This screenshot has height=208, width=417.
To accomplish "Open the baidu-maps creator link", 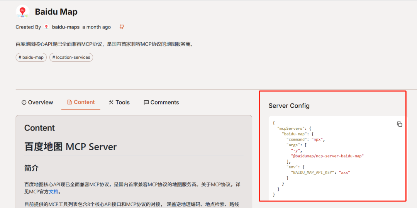I will pyautogui.click(x=66, y=27).
